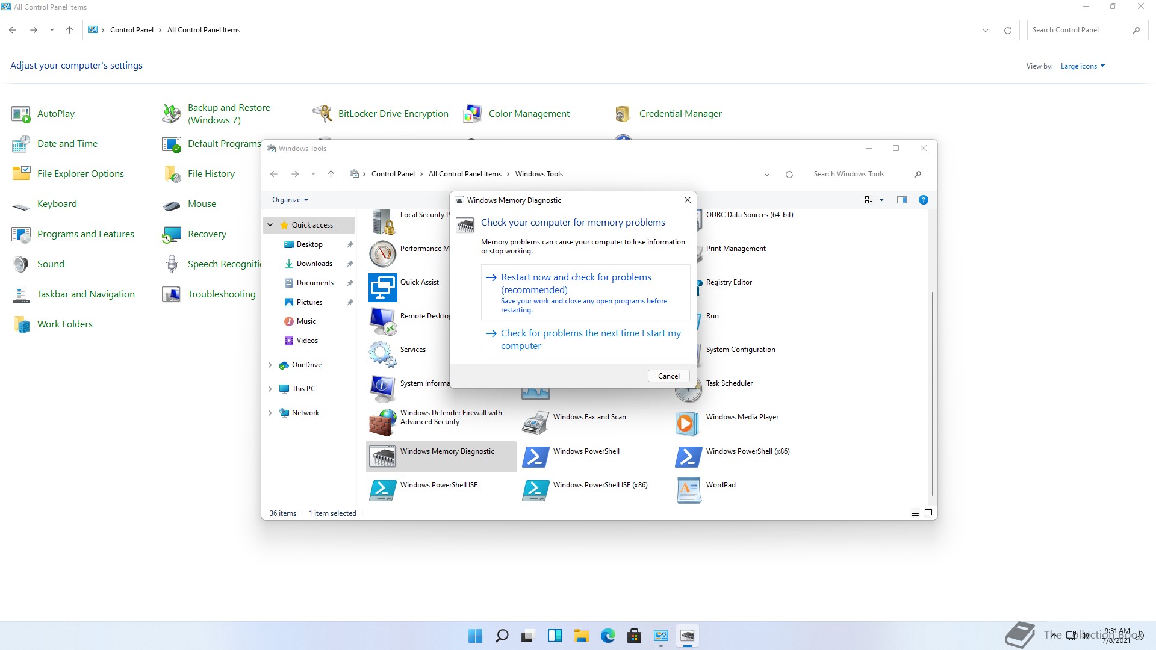Open Windows Tools address history dropdown
Image resolution: width=1156 pixels, height=650 pixels.
coord(767,174)
